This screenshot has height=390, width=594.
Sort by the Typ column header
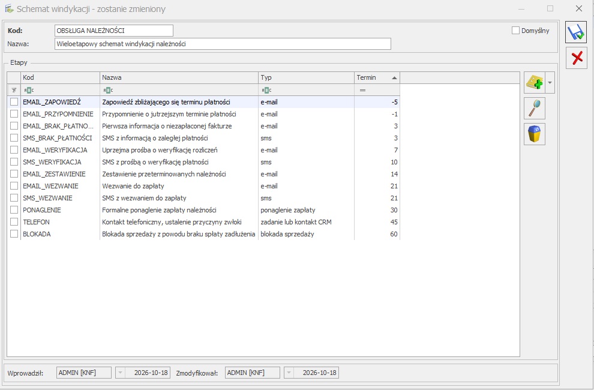[306, 77]
